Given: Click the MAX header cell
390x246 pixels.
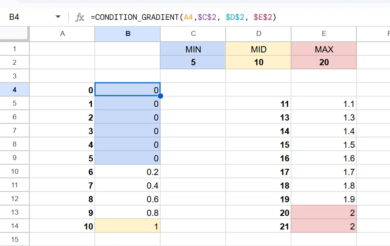Looking at the screenshot, I should tap(324, 49).
